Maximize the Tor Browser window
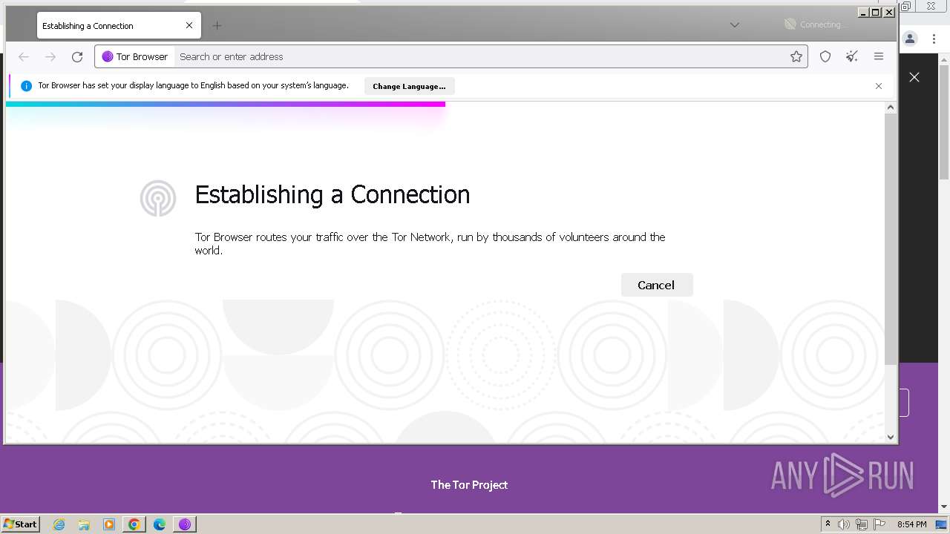 tap(876, 12)
